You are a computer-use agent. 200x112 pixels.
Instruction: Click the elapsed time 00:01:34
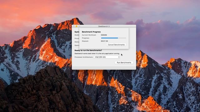104,41
